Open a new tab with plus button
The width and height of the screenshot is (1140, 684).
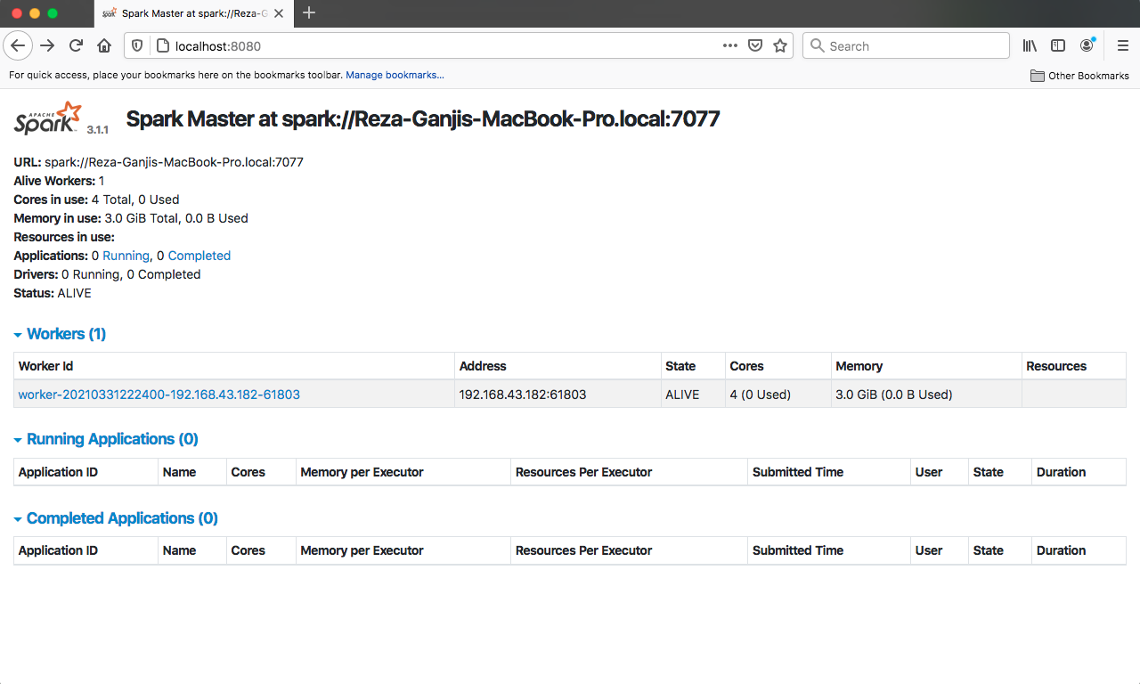pyautogui.click(x=309, y=12)
